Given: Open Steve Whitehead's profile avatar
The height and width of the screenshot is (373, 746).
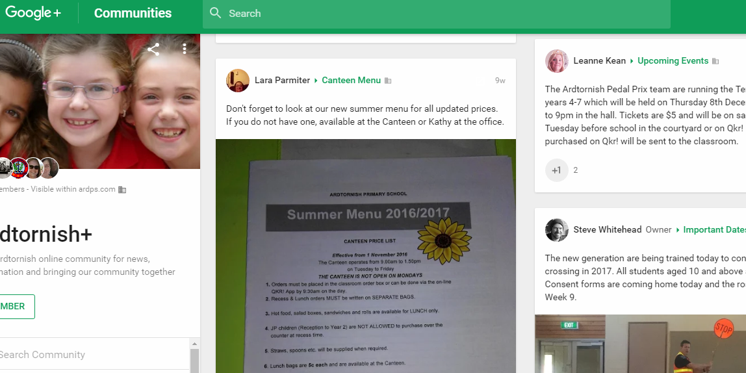Looking at the screenshot, I should [x=557, y=230].
